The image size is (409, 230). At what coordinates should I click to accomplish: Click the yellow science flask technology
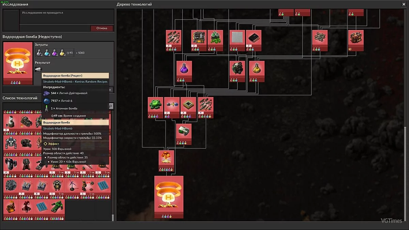click(x=257, y=70)
